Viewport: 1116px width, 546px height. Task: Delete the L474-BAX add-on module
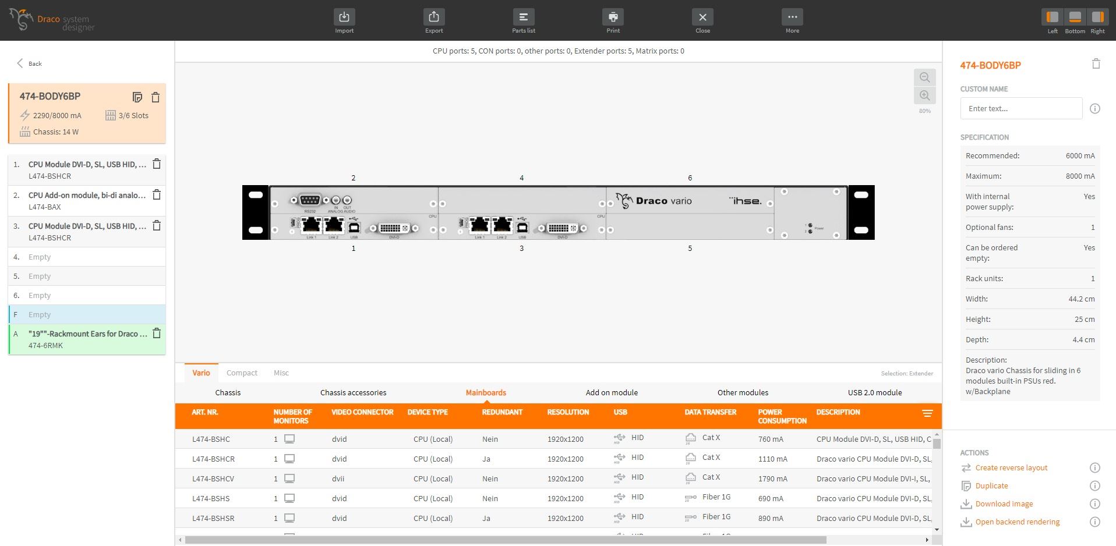coord(157,195)
